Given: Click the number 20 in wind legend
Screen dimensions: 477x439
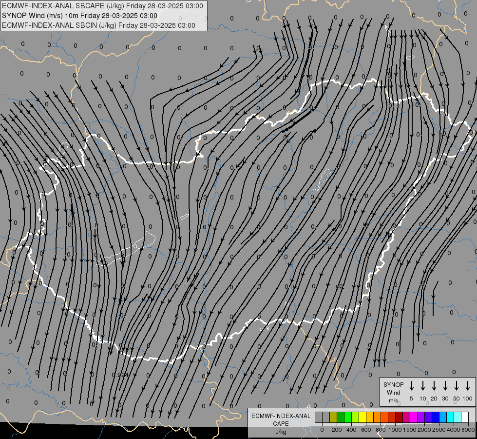Looking at the screenshot, I should pos(434,399).
